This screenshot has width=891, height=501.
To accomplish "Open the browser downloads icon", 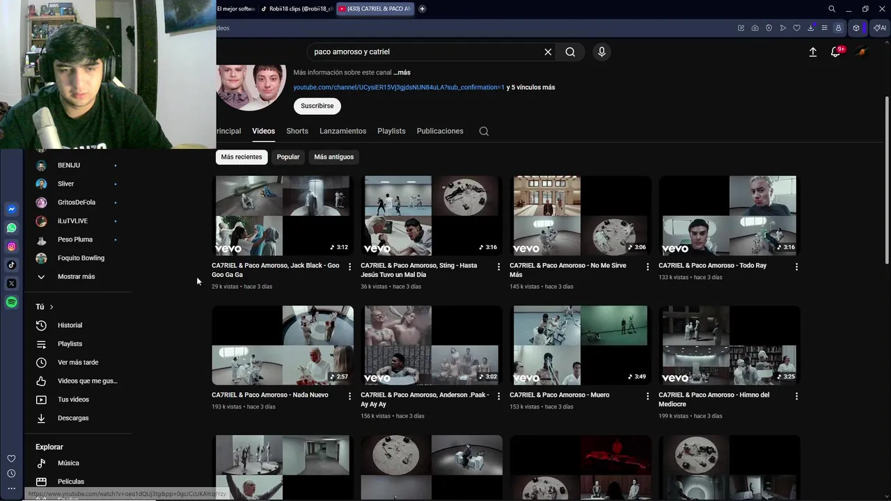I will [811, 28].
